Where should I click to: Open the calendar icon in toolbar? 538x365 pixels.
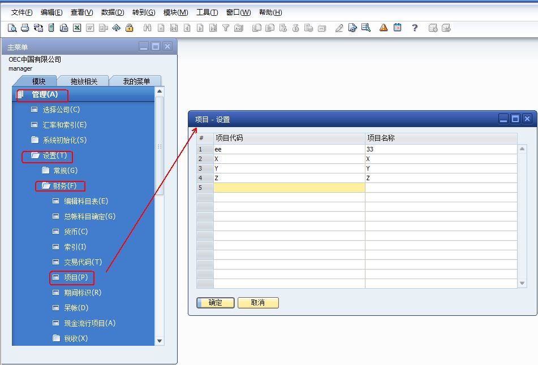[x=398, y=28]
